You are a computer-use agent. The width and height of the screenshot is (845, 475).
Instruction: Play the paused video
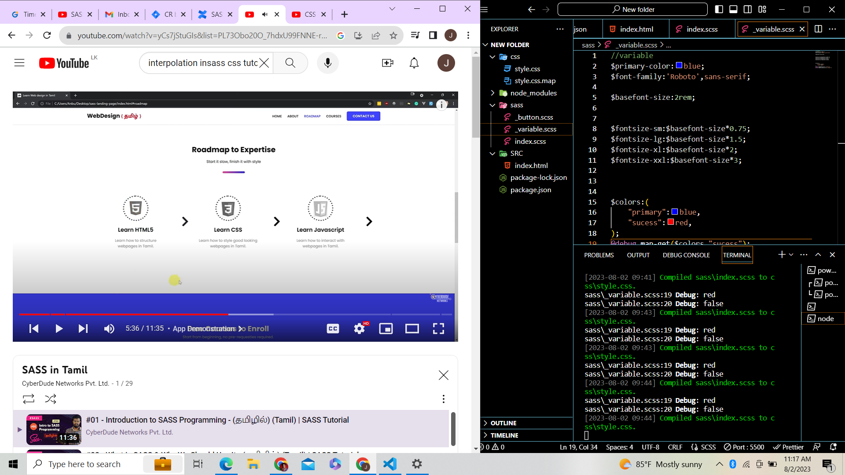coord(59,329)
